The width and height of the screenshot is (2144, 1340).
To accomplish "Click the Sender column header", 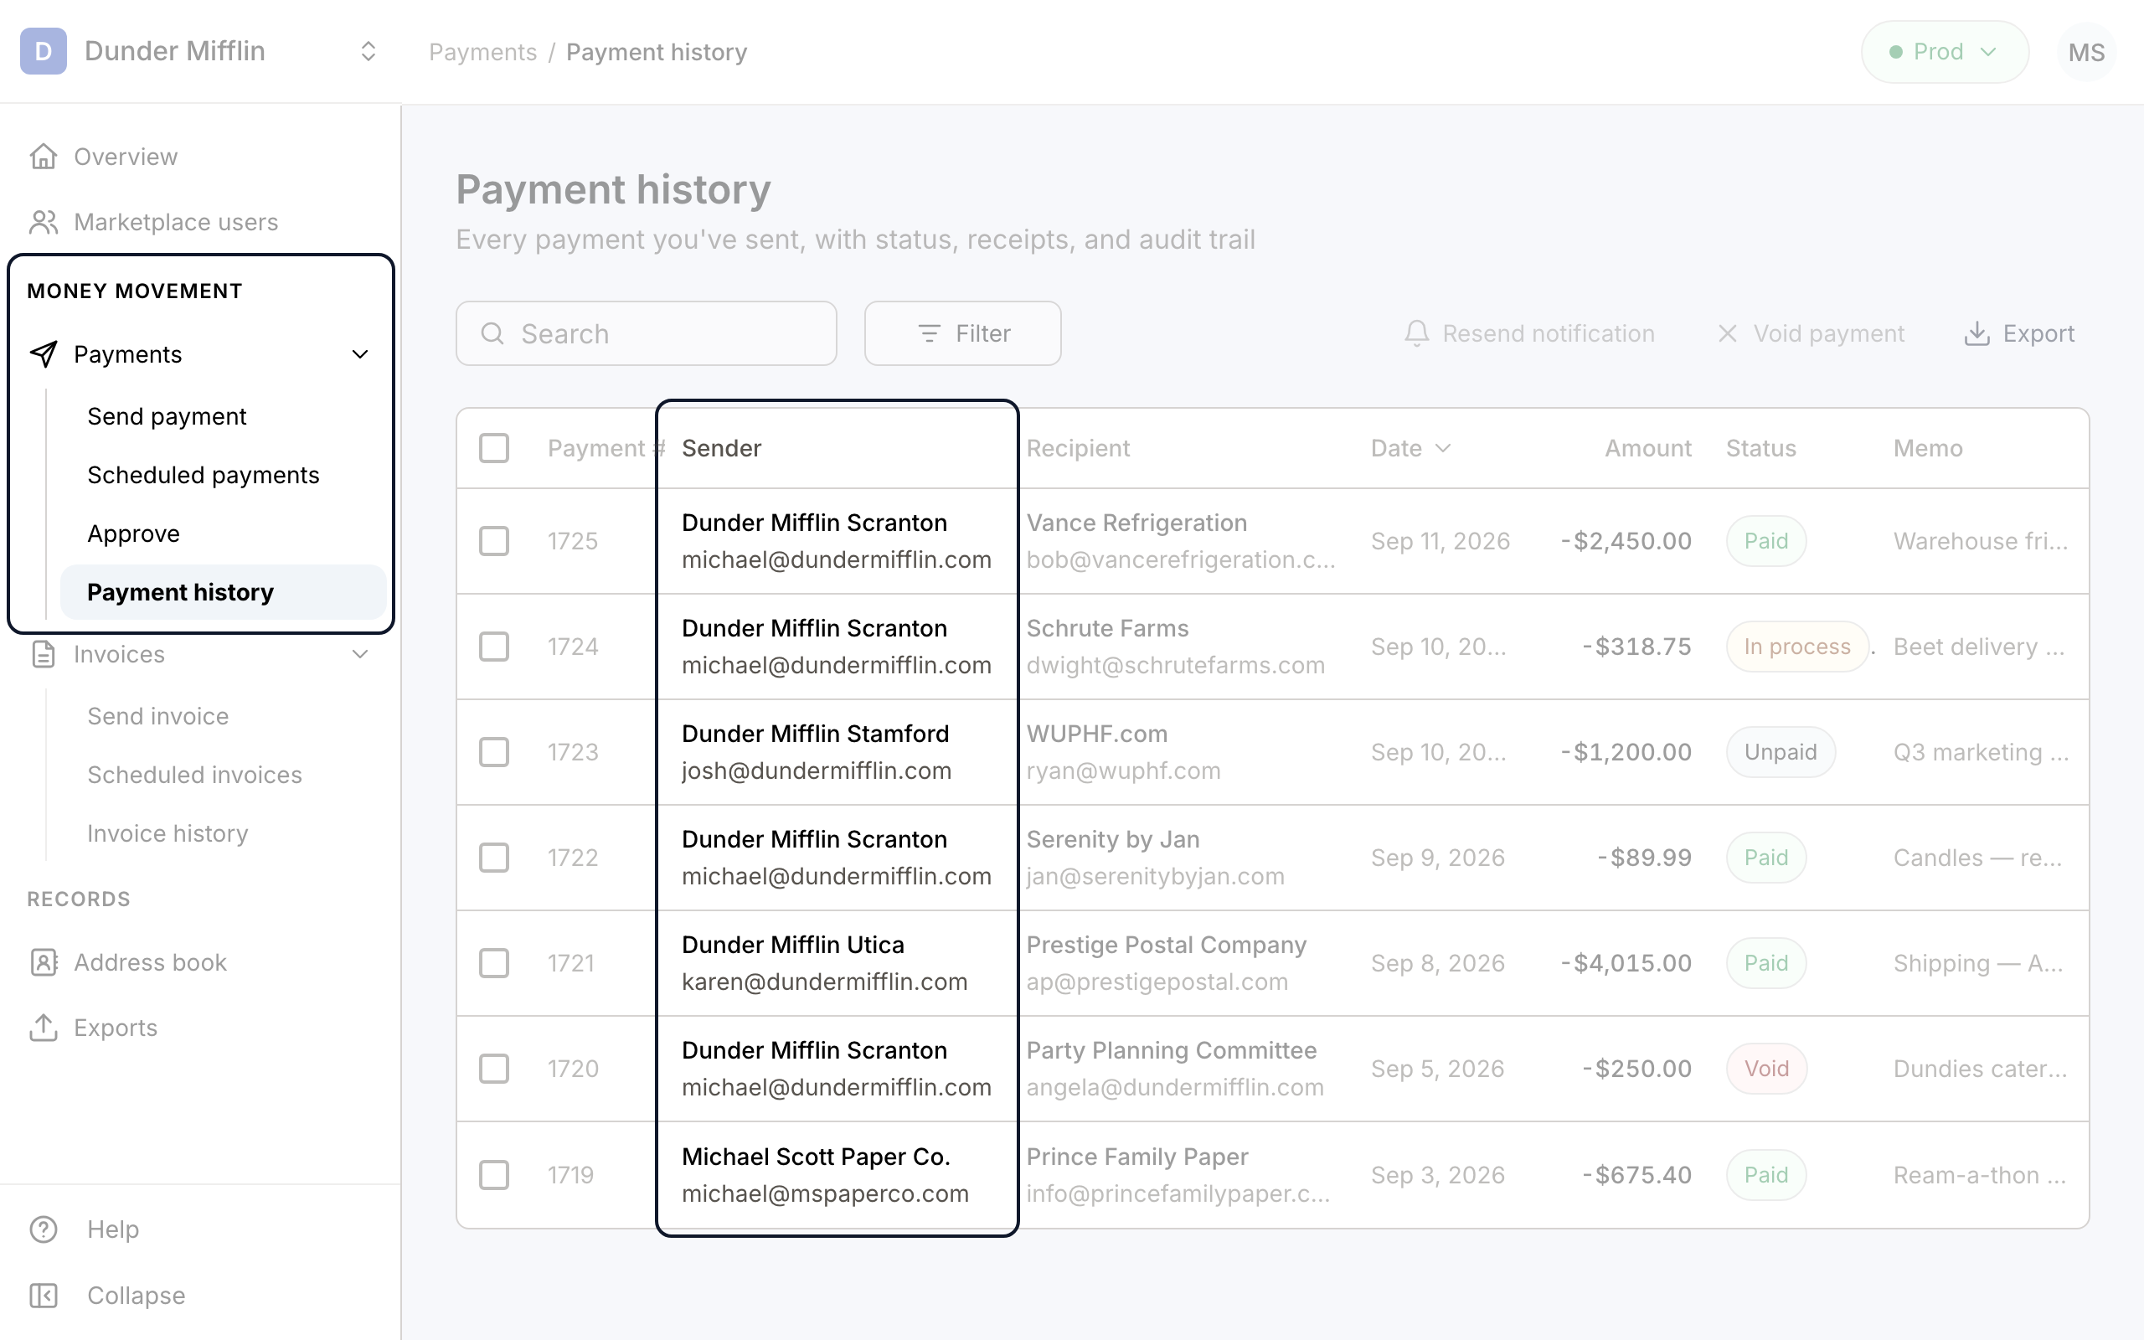I will (721, 448).
